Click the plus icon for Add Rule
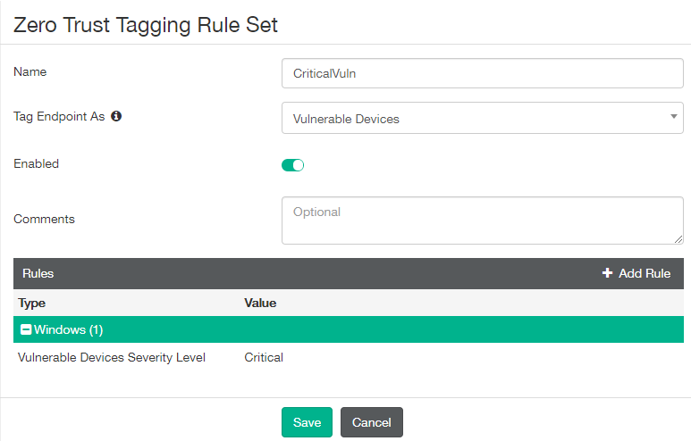Viewport: 691px width, 441px height. (608, 273)
